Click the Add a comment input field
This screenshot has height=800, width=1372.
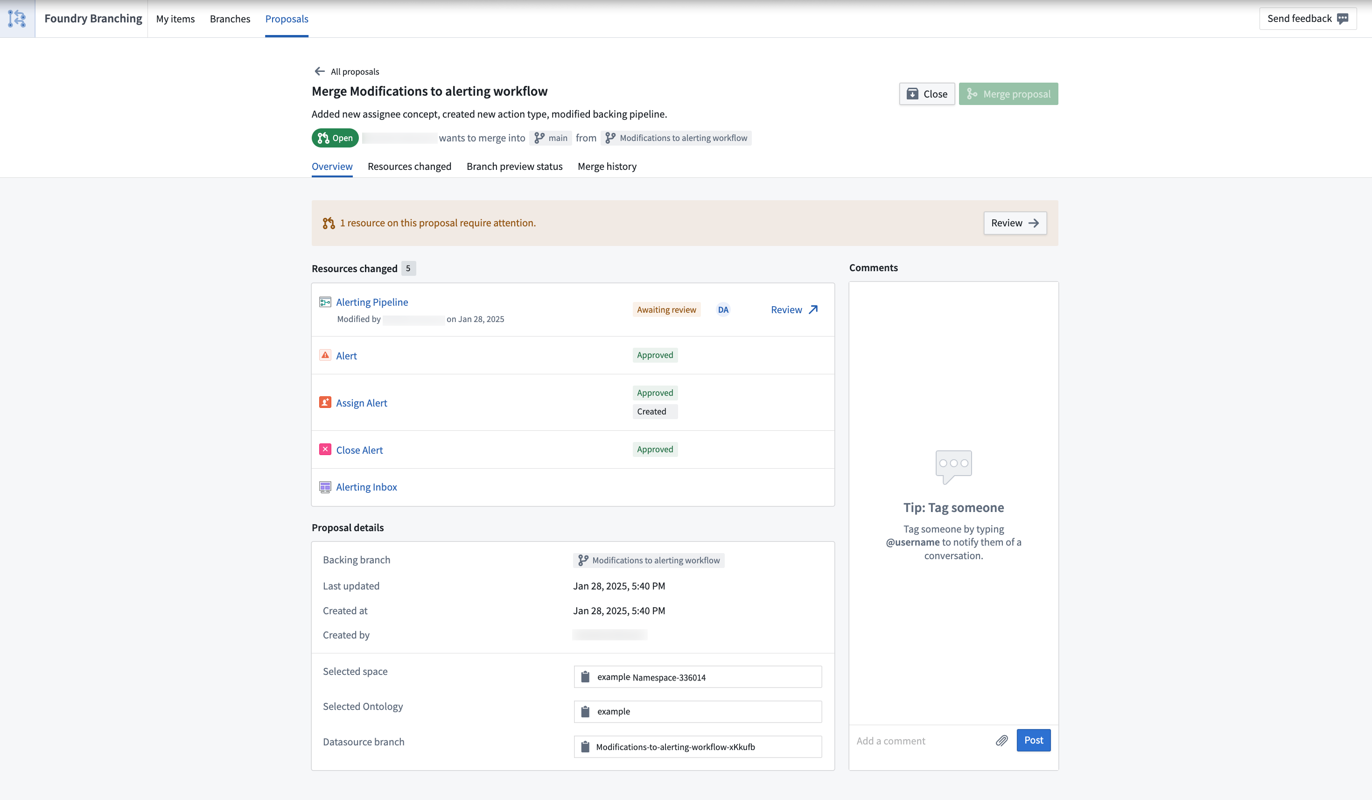tap(921, 740)
